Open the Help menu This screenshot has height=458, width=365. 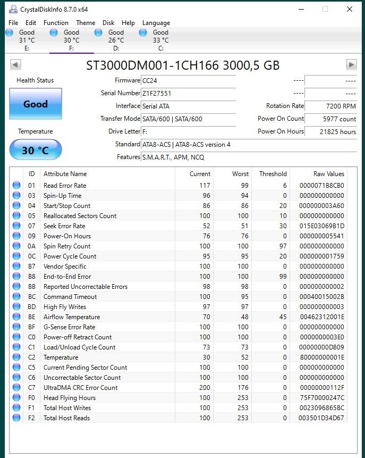point(128,23)
